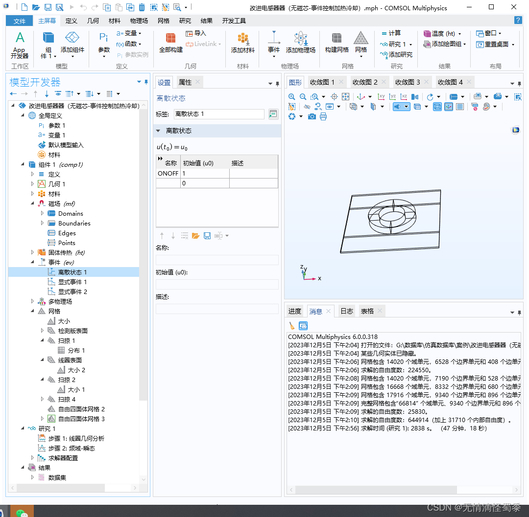
Task: Click the save table icon below the ONOFF table
Action: tap(207, 236)
